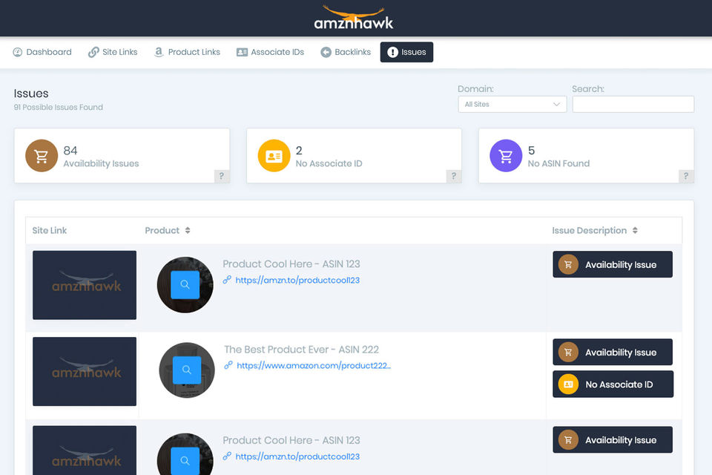Open amznhawk site thumbnail for Best Product Ever

point(85,371)
